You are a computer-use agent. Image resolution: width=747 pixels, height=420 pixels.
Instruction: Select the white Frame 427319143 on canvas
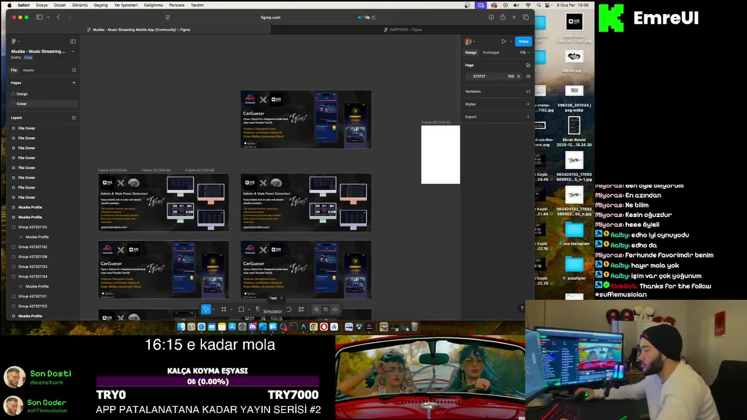(x=441, y=155)
